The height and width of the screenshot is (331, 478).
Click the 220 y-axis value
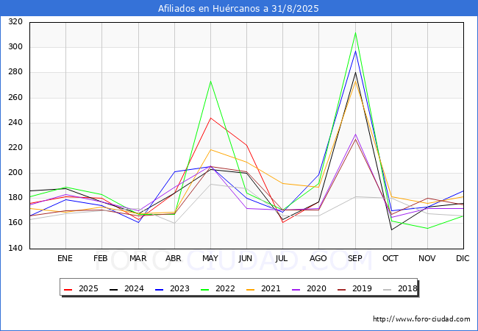coord(15,148)
